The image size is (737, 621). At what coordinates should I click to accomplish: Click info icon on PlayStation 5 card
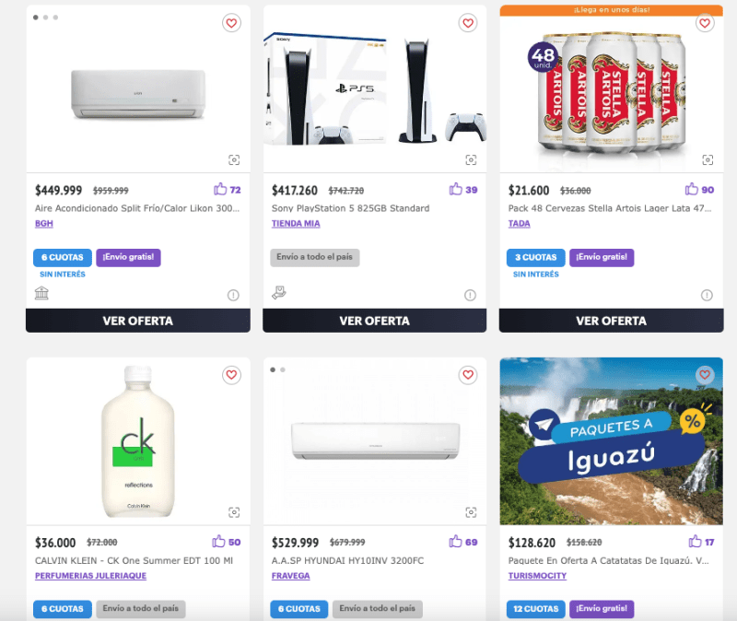[x=470, y=295]
